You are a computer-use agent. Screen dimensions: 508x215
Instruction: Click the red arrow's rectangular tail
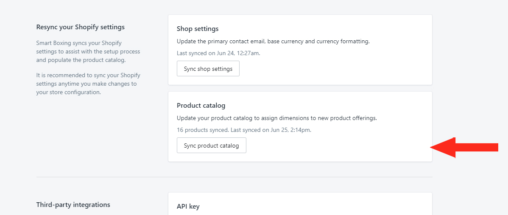tap(477, 147)
